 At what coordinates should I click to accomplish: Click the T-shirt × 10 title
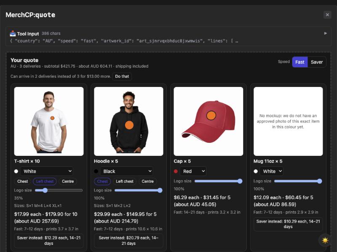tap(27, 161)
